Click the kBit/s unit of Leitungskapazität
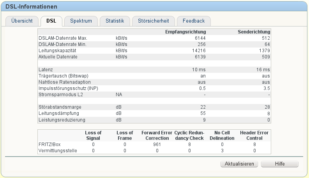309x178 pixels. click(122, 51)
